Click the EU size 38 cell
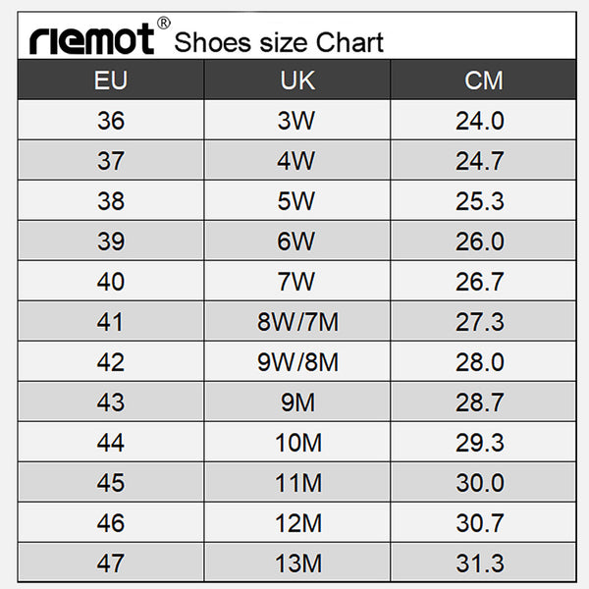 coord(111,200)
